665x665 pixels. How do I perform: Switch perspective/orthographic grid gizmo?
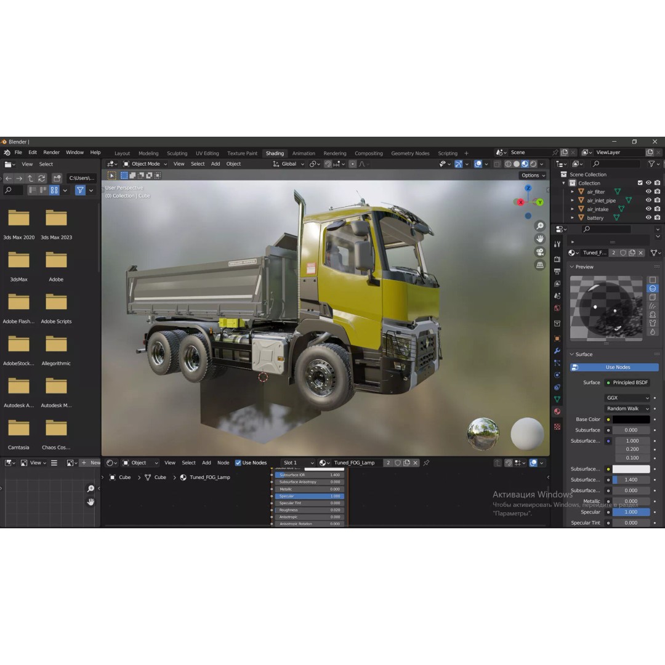pos(540,265)
